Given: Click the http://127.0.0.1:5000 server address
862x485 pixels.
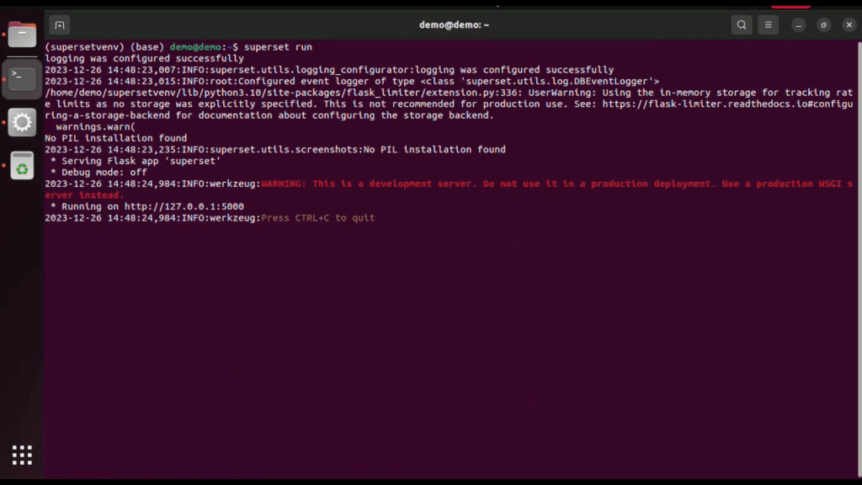Looking at the screenshot, I should (184, 206).
